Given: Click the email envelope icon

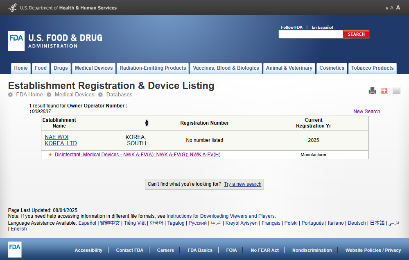Looking at the screenshot, I should click(396, 91).
